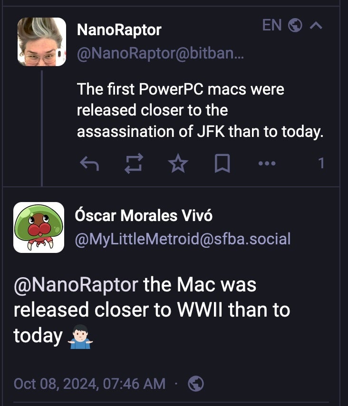Open the @NanoRaptor@bitban… handle

pyautogui.click(x=160, y=55)
